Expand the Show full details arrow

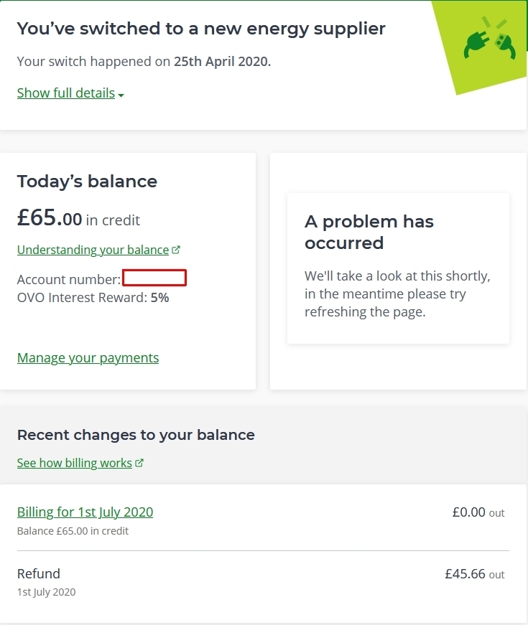pos(121,95)
